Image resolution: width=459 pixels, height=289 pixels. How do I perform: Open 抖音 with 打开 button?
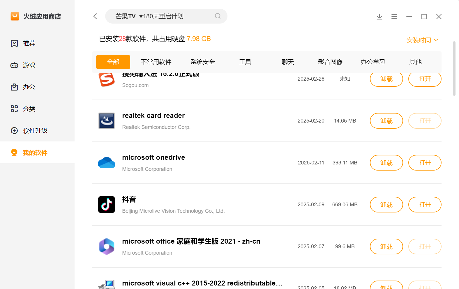point(425,205)
